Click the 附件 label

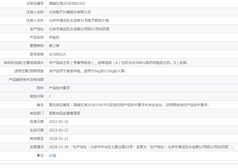(40, 88)
